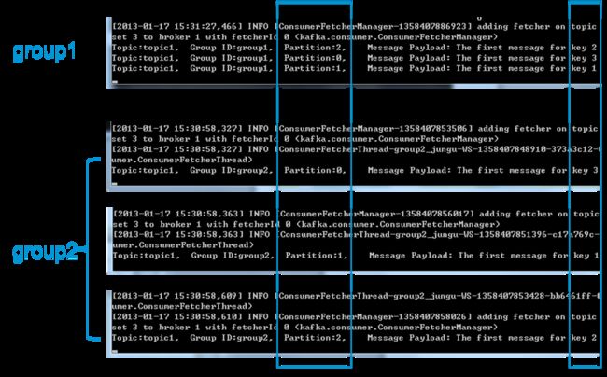Click Partition:1 in group2 console
This screenshot has height=377, width=607.
click(317, 255)
